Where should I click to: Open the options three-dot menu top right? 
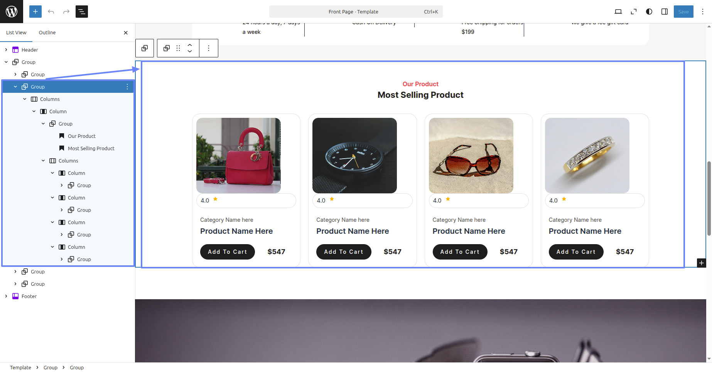tap(703, 12)
